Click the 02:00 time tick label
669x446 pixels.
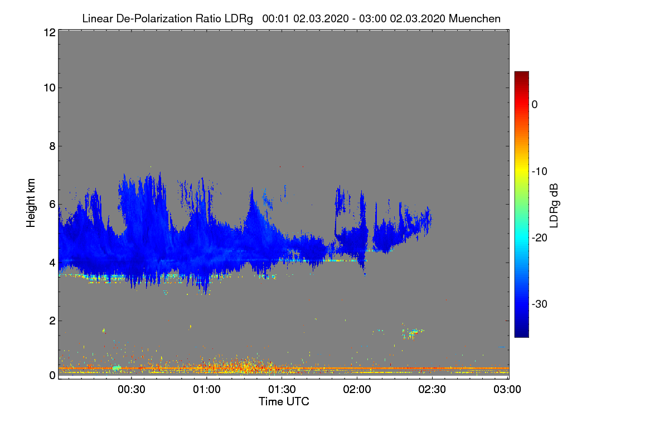[x=357, y=390]
